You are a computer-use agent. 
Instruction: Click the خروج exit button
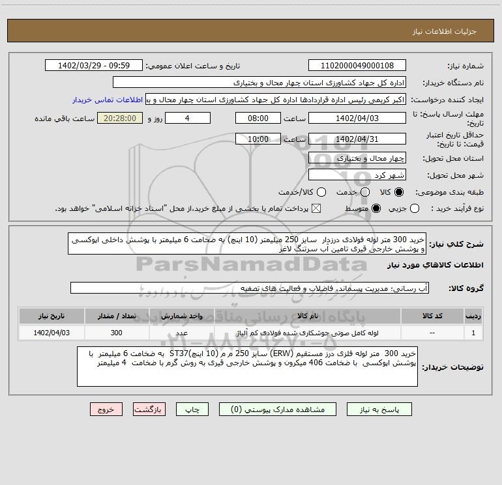(x=106, y=409)
